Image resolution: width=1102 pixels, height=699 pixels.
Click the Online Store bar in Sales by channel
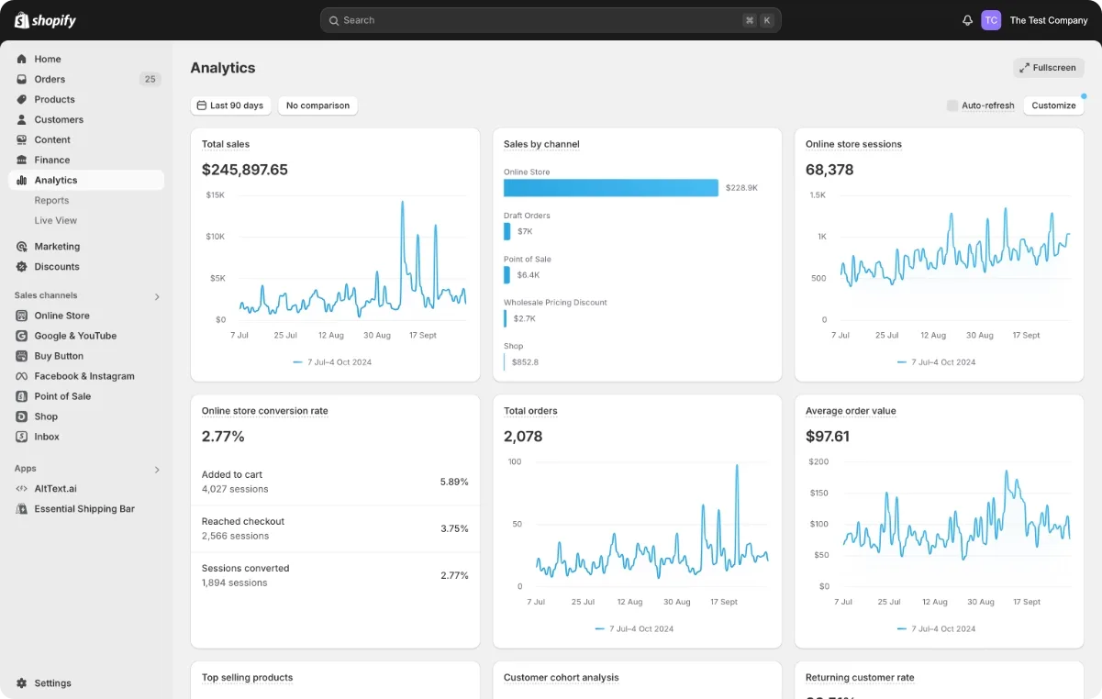(x=611, y=188)
